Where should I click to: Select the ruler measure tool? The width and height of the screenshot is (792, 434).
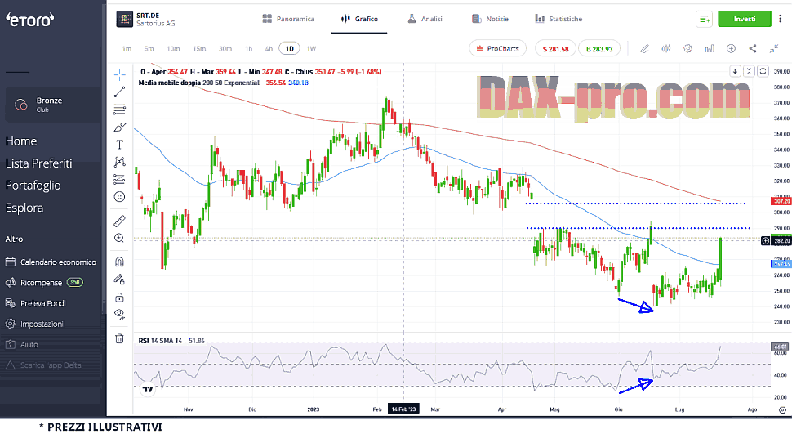coord(120,221)
